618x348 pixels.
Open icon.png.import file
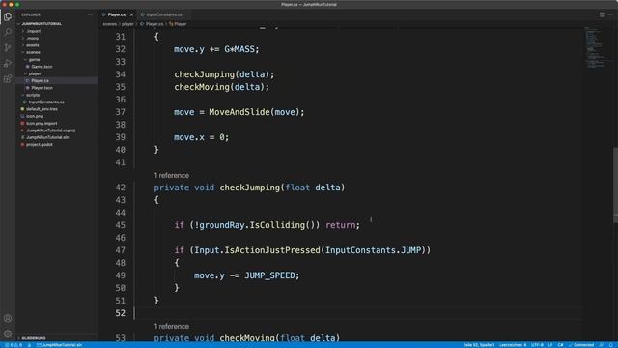pos(42,124)
